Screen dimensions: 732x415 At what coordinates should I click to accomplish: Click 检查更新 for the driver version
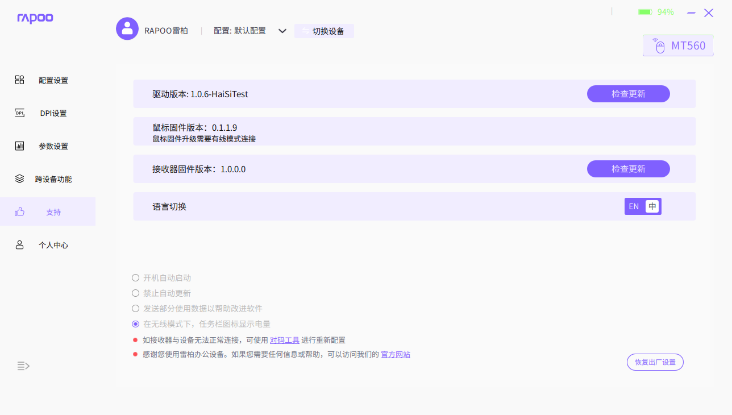click(628, 94)
